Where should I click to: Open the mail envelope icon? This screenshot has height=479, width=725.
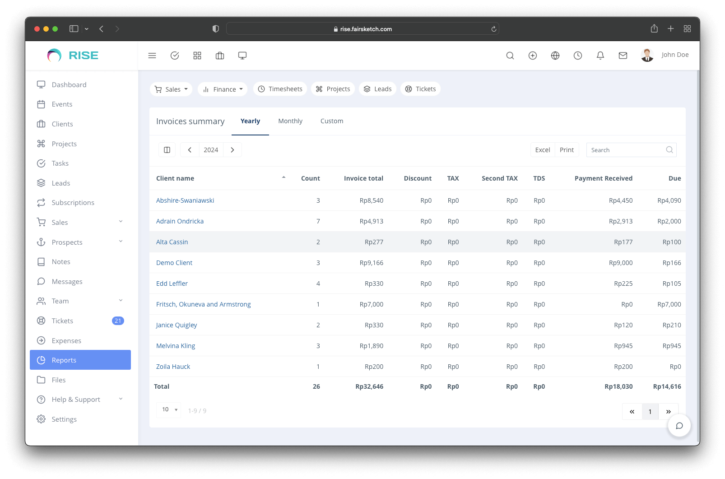(623, 56)
